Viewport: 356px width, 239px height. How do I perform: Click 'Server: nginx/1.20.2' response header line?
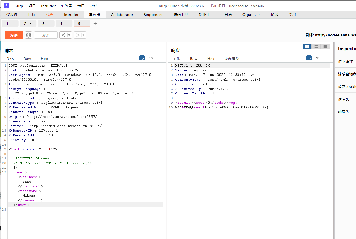(197, 70)
